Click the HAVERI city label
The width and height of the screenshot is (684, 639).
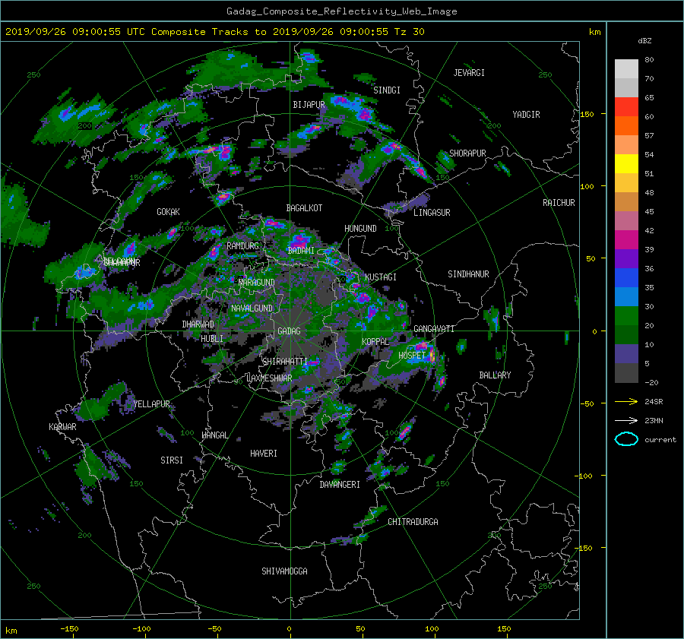click(264, 454)
